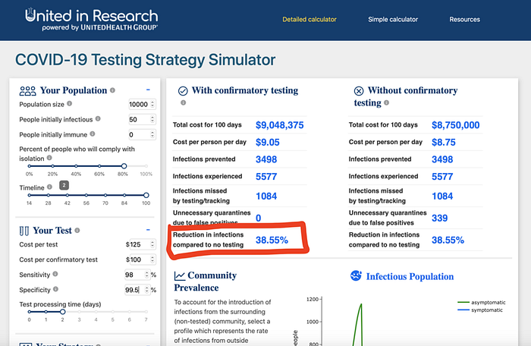The width and height of the screenshot is (531, 346).
Task: Click info icon next to Your Test
Action: (77, 231)
